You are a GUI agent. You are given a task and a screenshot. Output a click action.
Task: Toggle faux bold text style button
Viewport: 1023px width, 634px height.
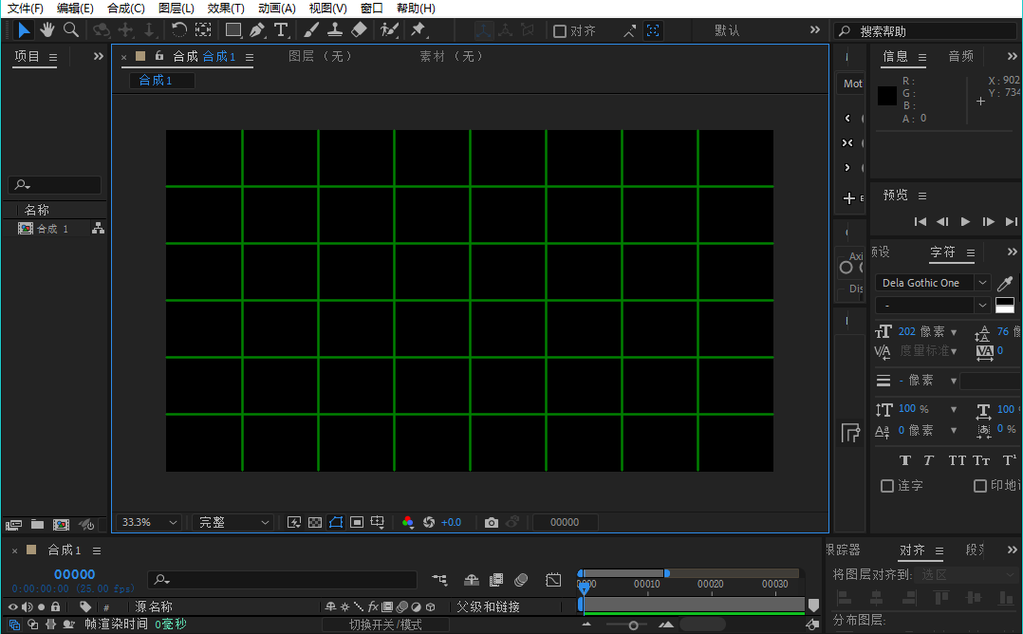[x=905, y=460]
